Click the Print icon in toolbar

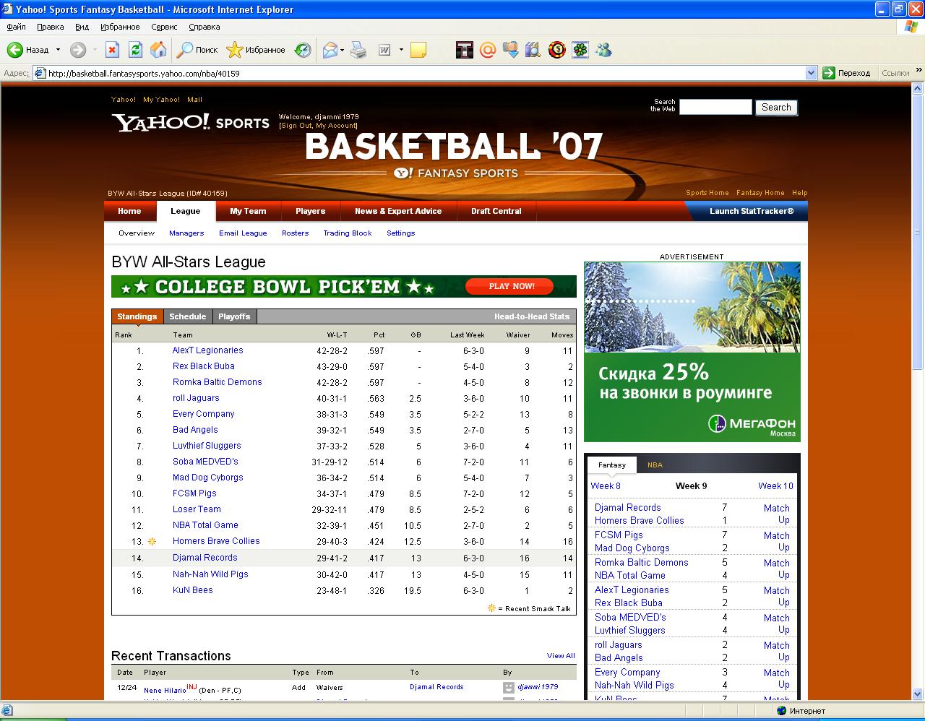[358, 50]
